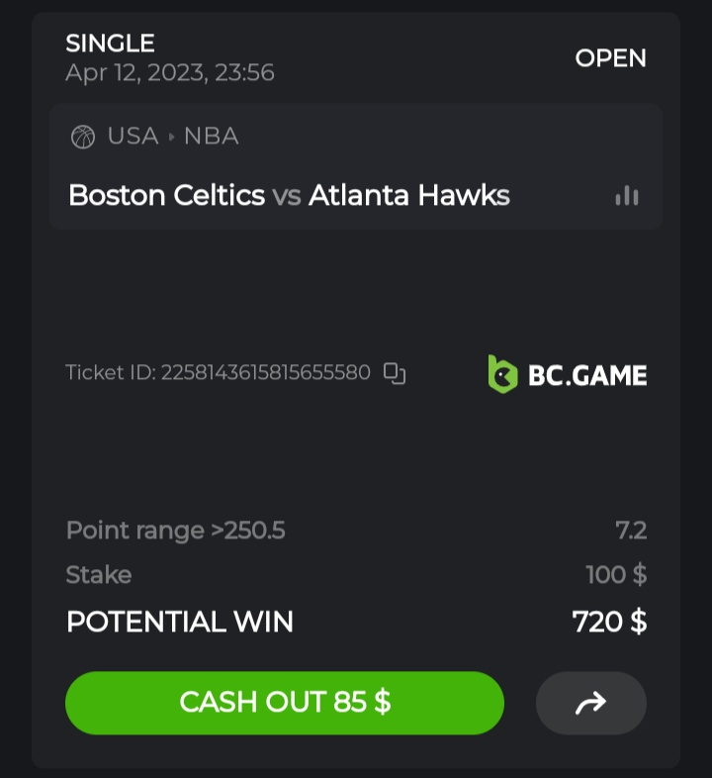Copy the ticket ID with copy icon
The width and height of the screenshot is (712, 778).
tap(395, 373)
